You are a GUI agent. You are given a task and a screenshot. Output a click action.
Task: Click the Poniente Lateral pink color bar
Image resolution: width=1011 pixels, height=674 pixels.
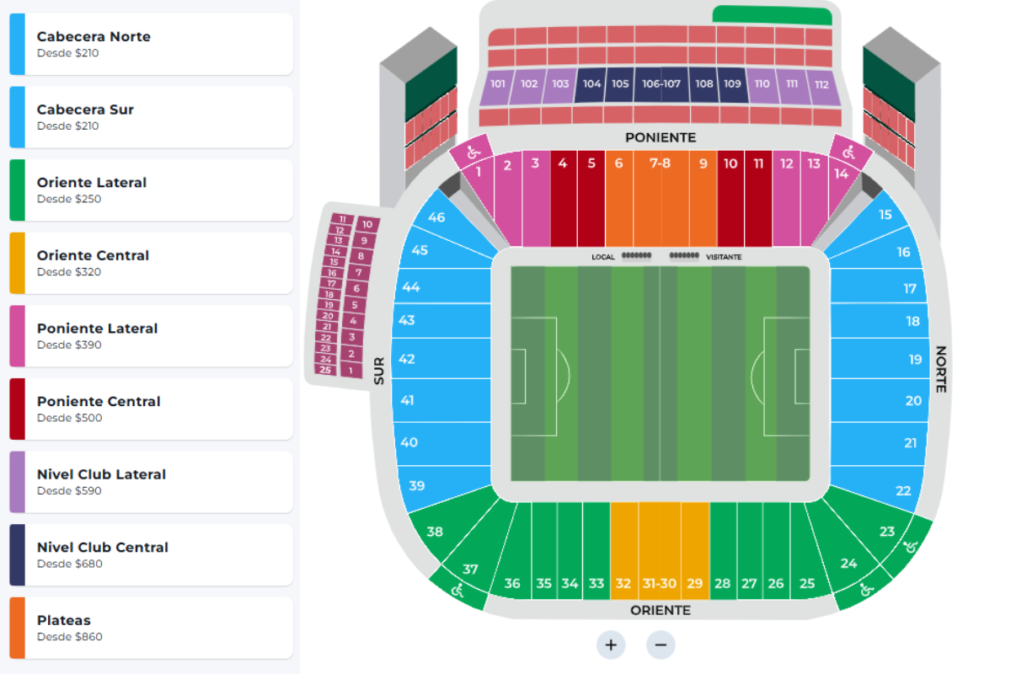pyautogui.click(x=18, y=336)
